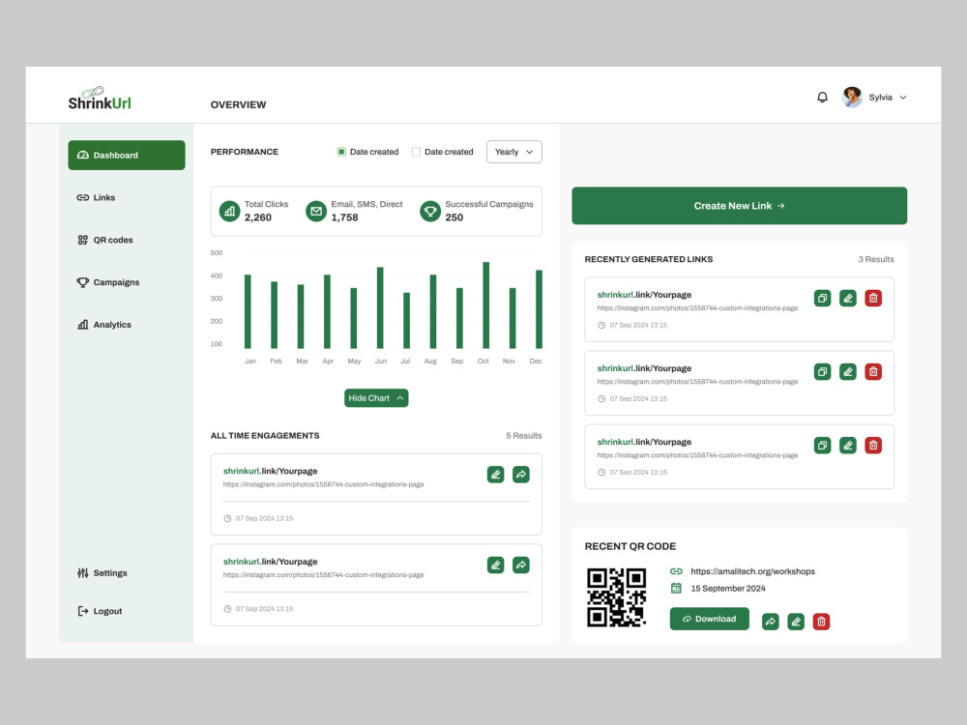Click the ShrinkUrl logo

click(x=100, y=99)
